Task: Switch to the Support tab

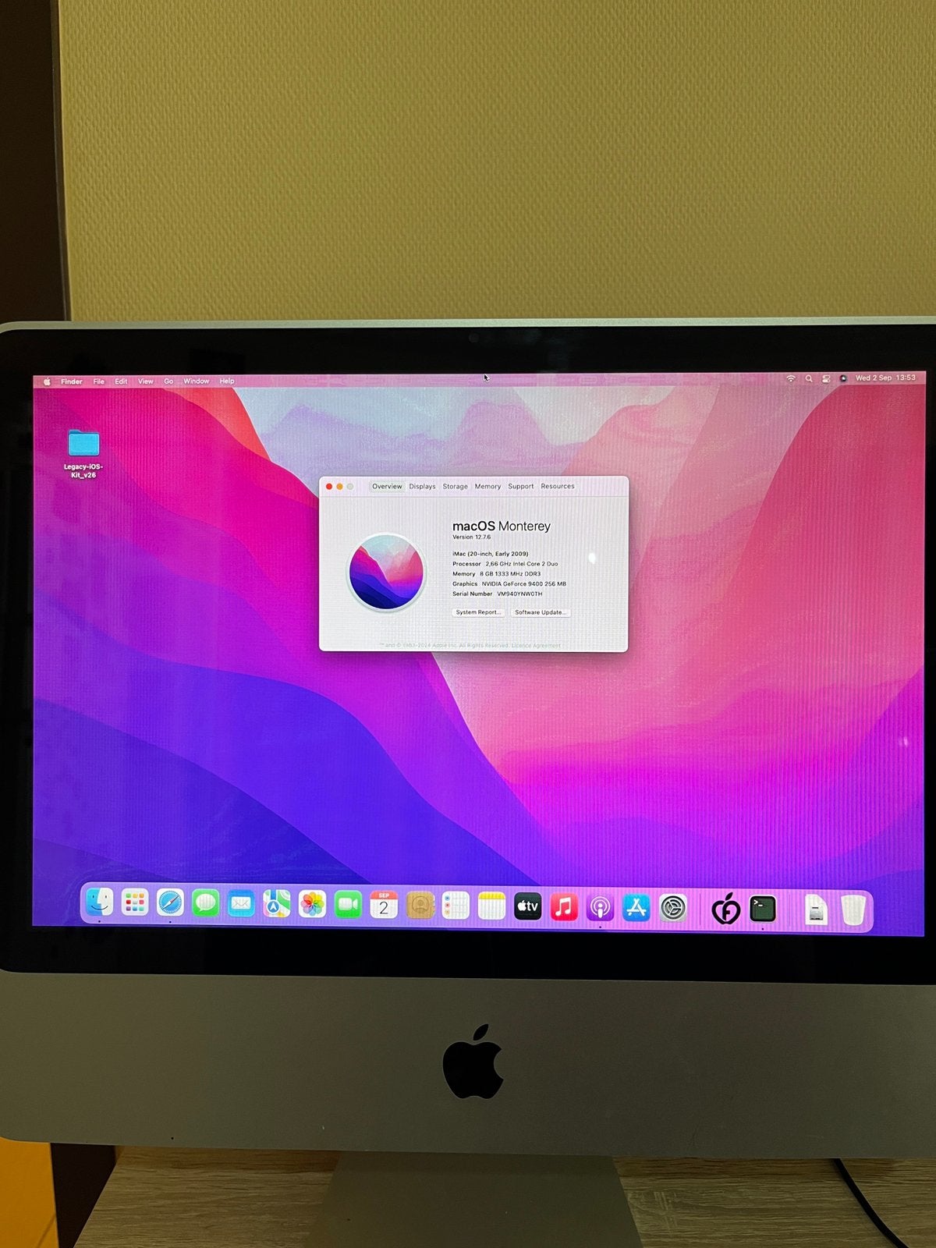Action: click(521, 486)
